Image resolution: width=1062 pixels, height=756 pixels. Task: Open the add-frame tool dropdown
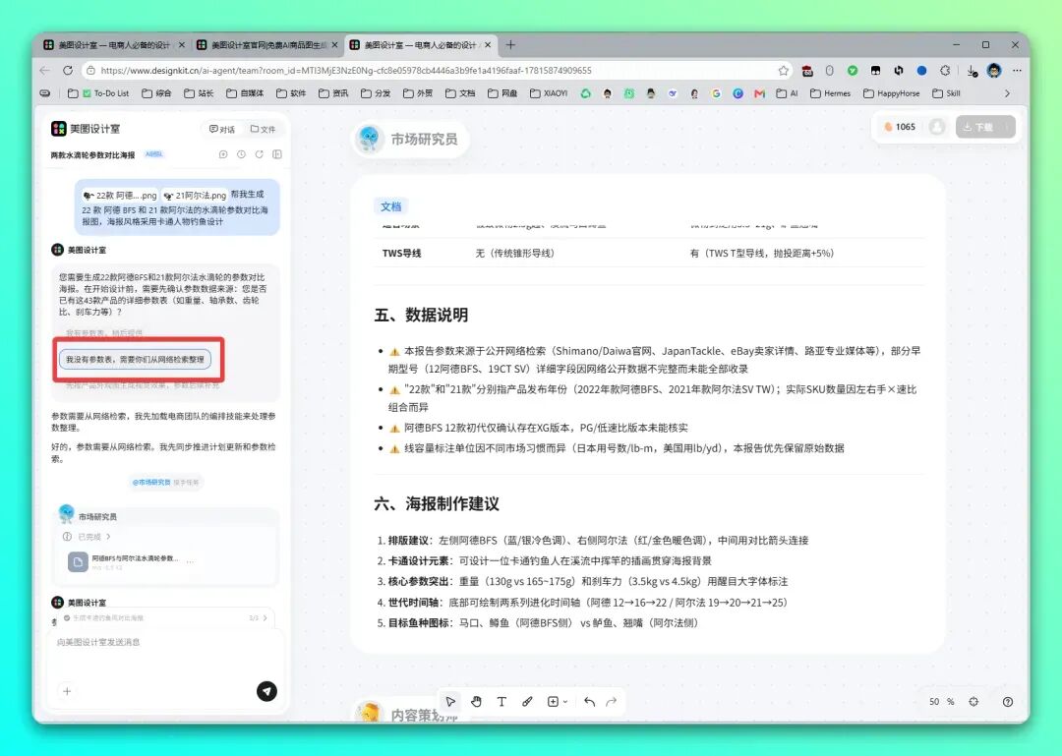coord(557,701)
